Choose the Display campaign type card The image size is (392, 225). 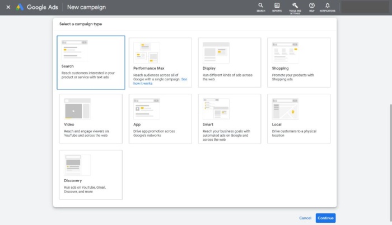230,63
